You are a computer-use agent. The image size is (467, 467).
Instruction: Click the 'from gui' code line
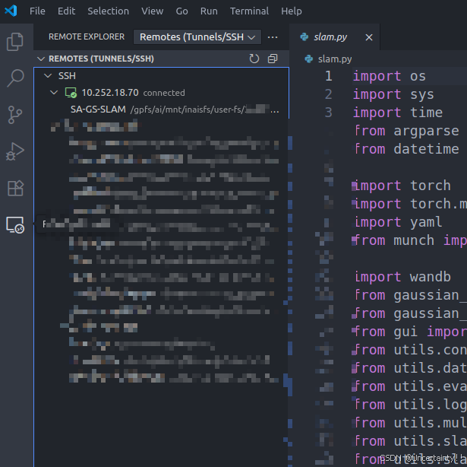point(410,332)
